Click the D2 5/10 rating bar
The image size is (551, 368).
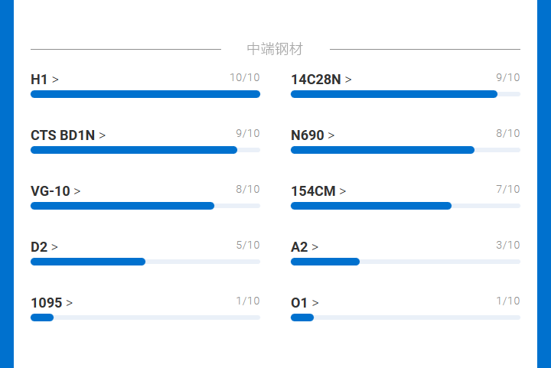click(x=145, y=262)
